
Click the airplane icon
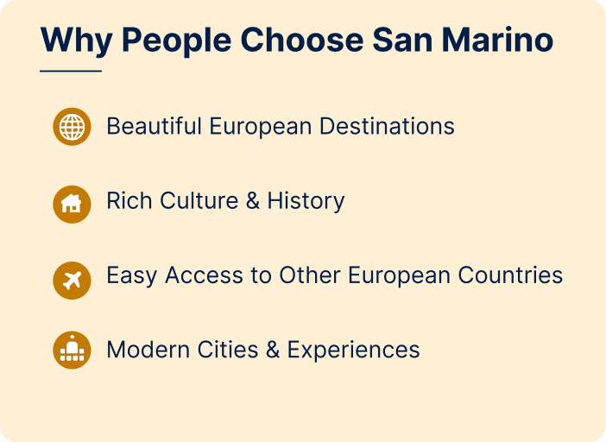tap(72, 281)
